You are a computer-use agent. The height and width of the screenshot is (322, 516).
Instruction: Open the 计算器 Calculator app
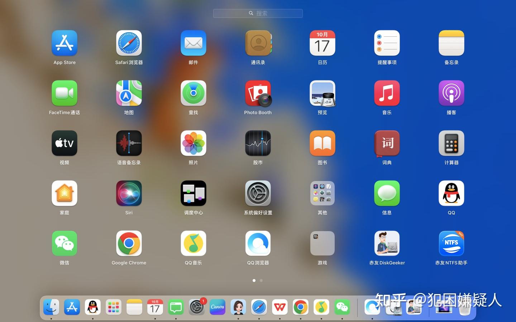tap(451, 143)
